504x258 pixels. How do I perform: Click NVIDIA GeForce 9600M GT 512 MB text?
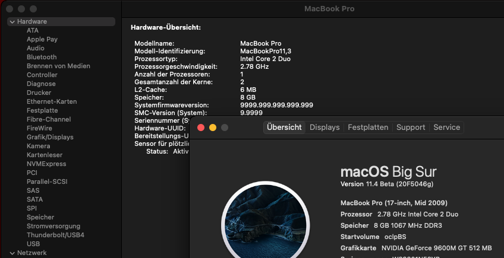[x=436, y=249]
